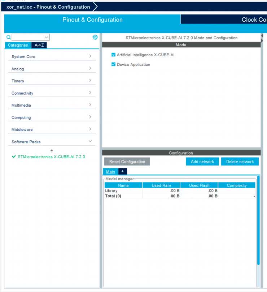Open the categories settings gear
267x292 pixels.
pos(95,37)
